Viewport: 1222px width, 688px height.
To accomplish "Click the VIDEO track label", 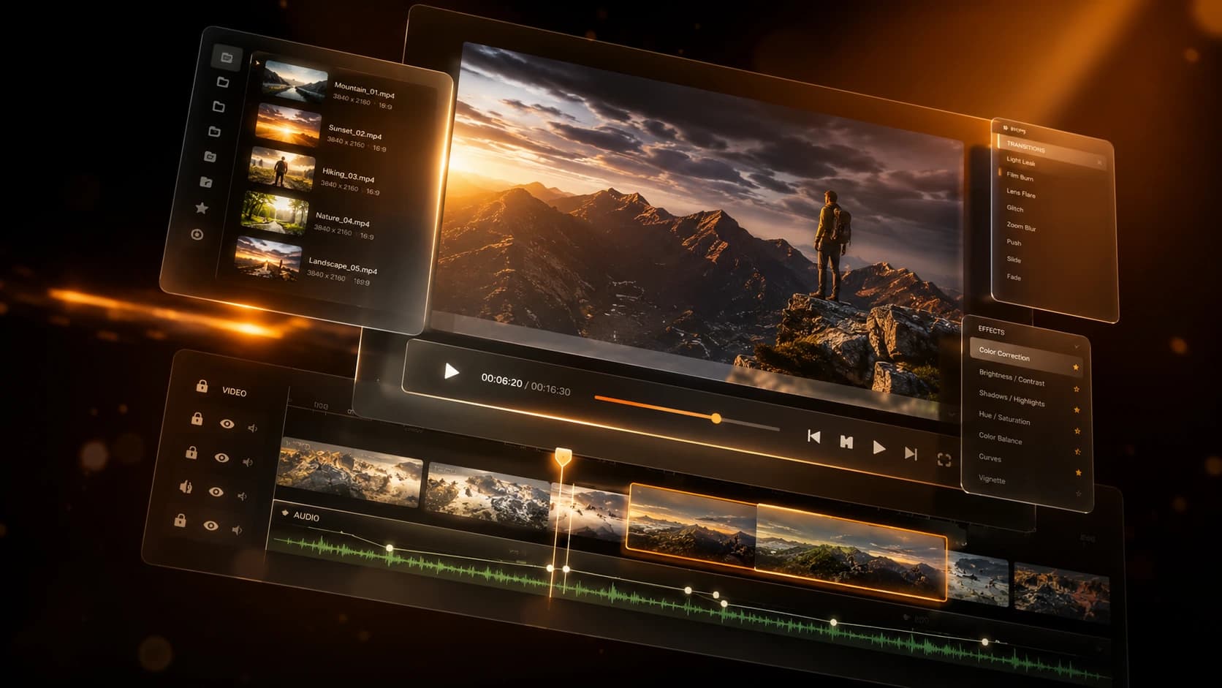I will (x=235, y=392).
